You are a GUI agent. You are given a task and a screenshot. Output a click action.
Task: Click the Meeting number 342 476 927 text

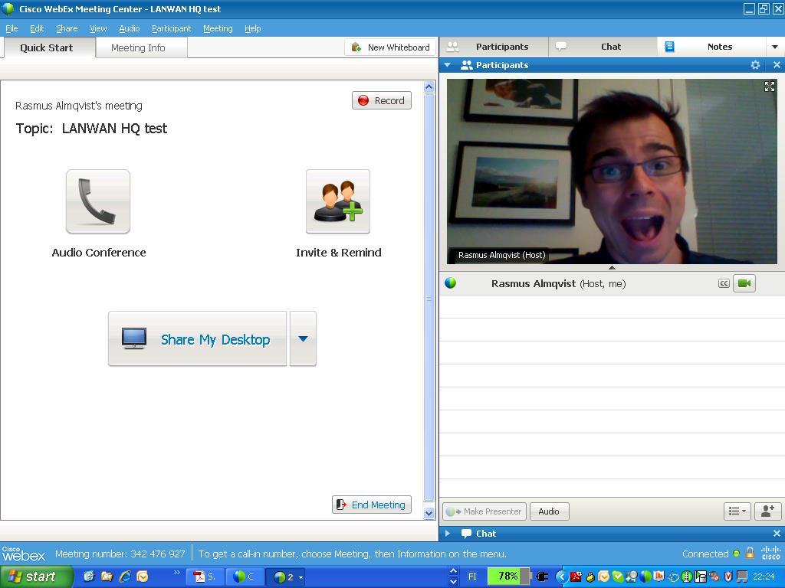120,554
